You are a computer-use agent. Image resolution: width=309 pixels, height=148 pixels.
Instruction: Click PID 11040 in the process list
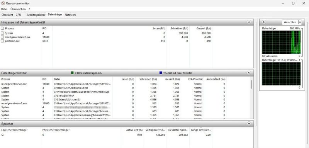click(46, 37)
